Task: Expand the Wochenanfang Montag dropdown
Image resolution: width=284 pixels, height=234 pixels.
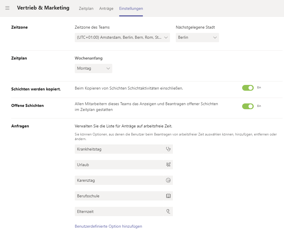Action: click(x=94, y=68)
